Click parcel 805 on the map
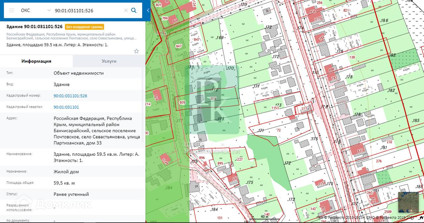 coord(213,98)
